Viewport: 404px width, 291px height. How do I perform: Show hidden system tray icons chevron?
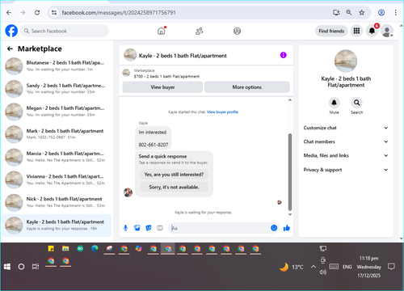point(314,267)
